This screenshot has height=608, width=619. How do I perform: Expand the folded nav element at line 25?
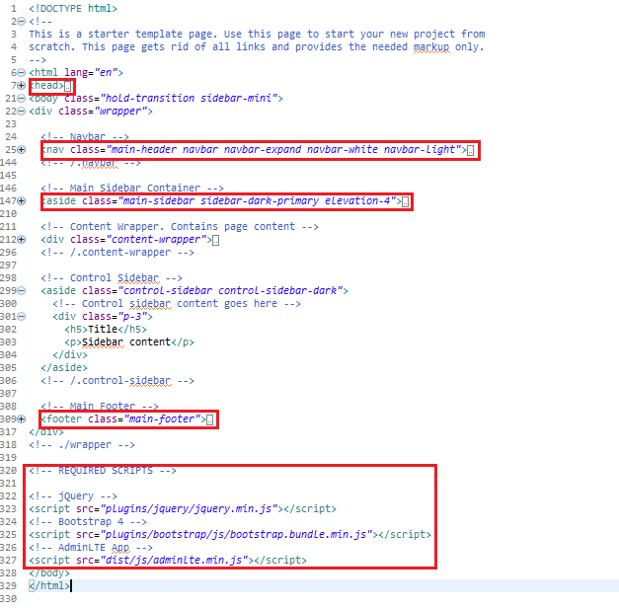pos(22,150)
